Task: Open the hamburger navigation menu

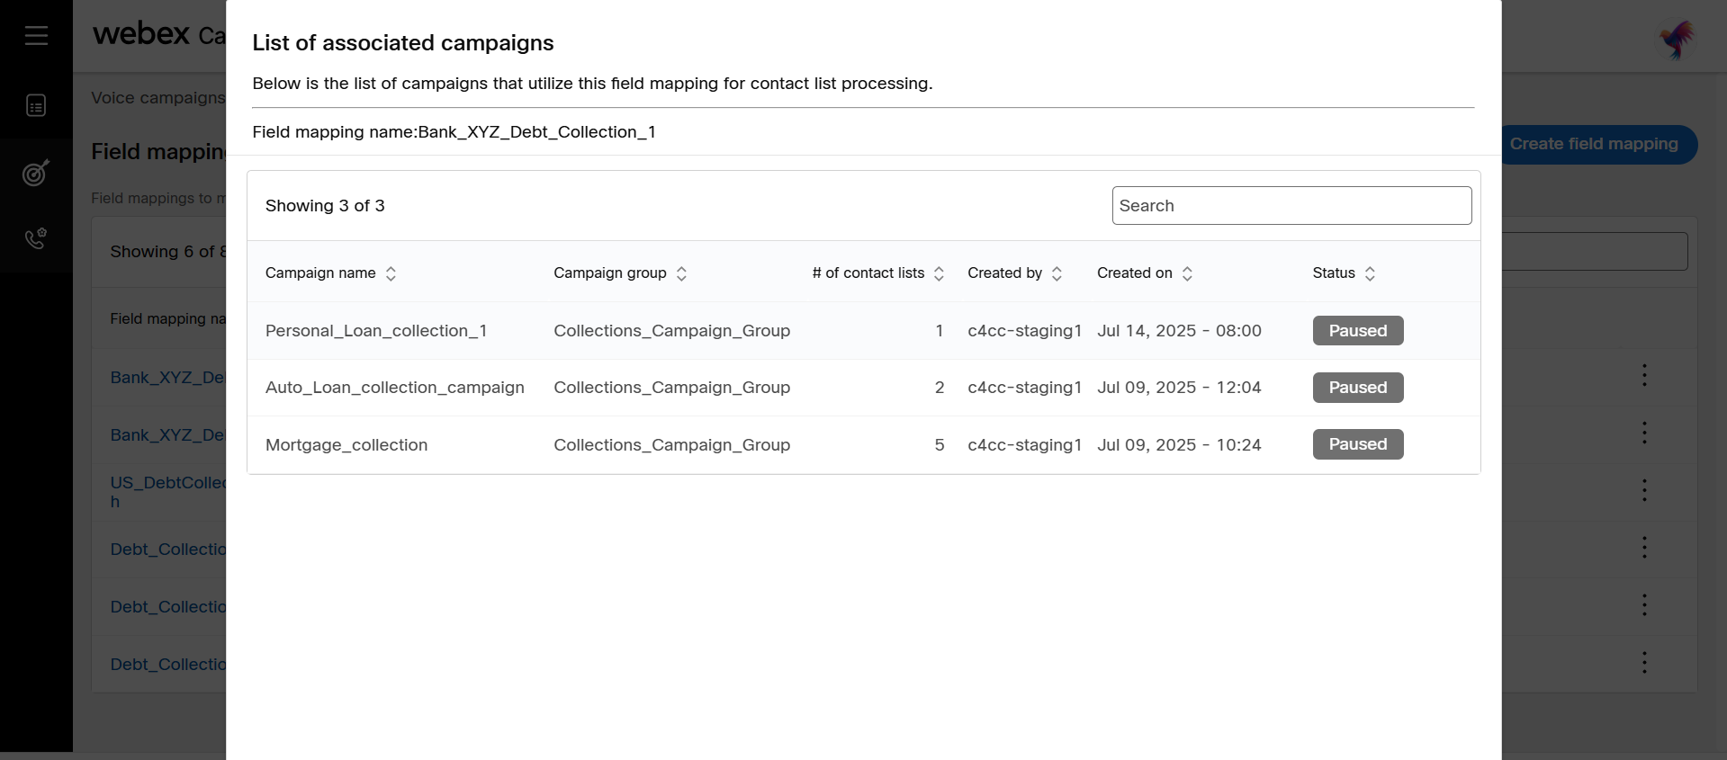Action: click(36, 35)
